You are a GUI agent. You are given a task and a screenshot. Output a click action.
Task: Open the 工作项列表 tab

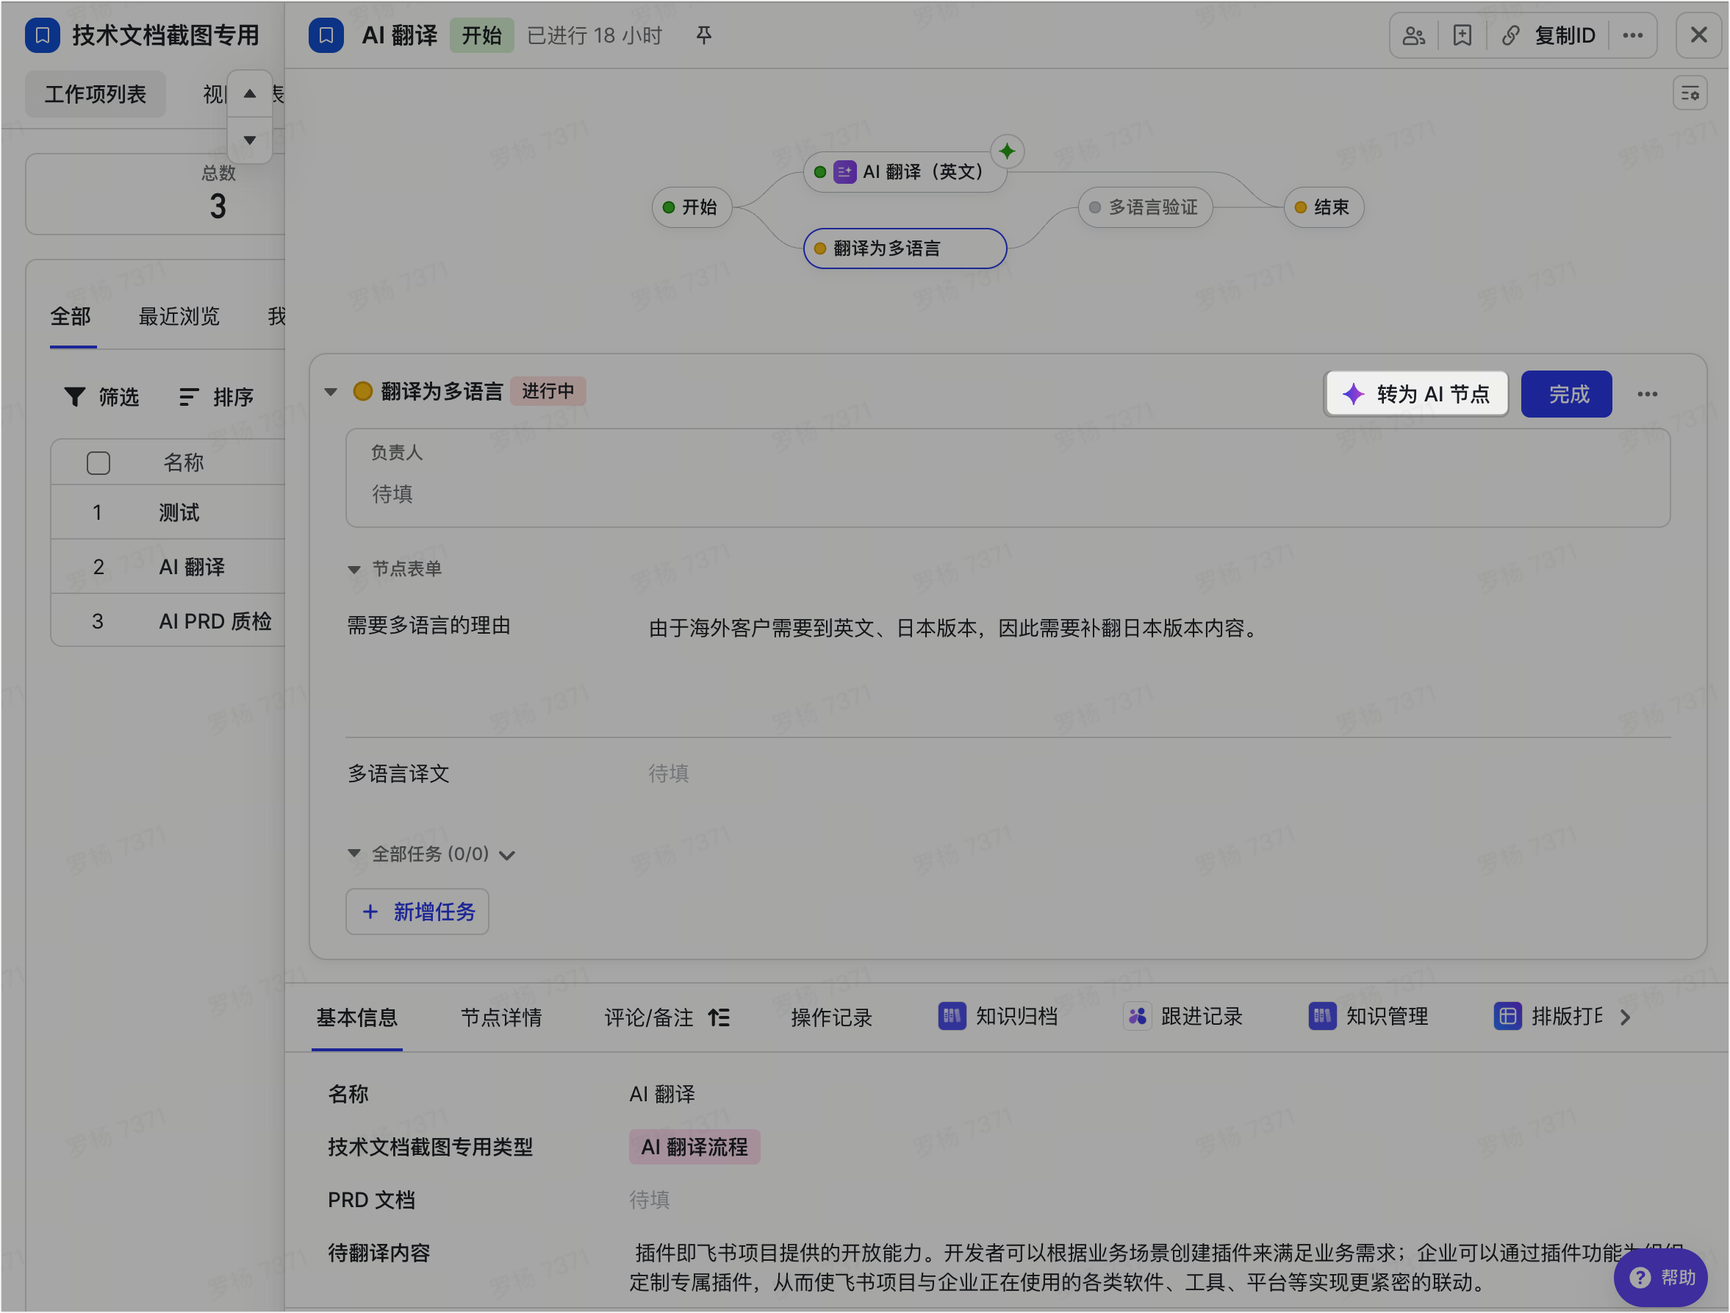pyautogui.click(x=96, y=94)
